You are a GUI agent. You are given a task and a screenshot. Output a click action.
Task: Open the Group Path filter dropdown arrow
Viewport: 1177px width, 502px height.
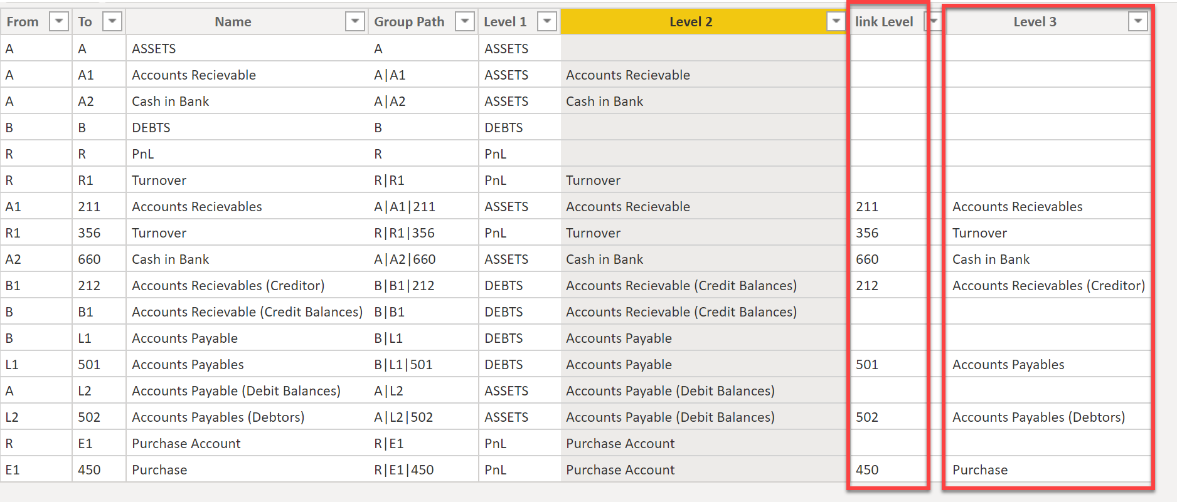[x=464, y=21]
